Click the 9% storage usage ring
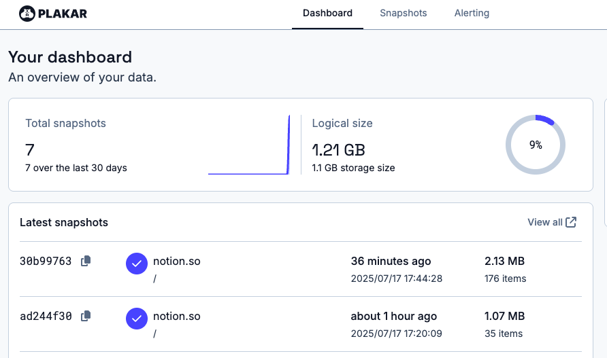 point(536,145)
